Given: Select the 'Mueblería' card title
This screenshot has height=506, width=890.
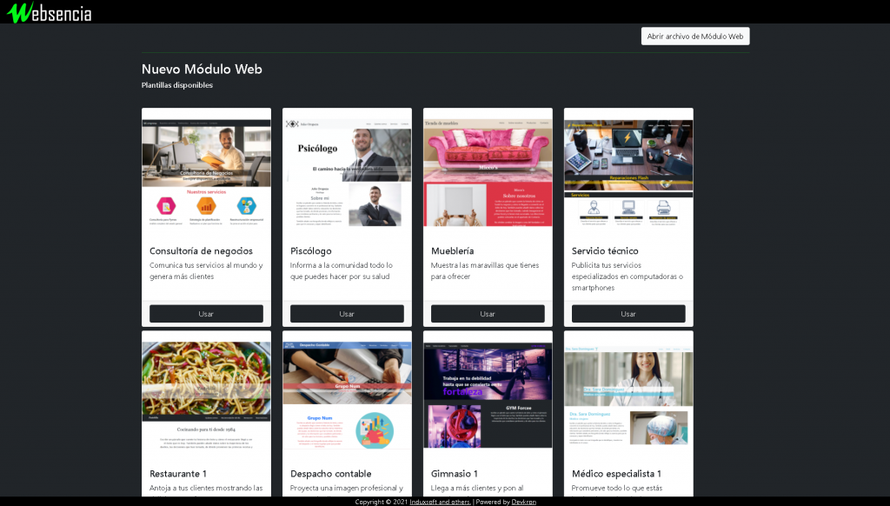Looking at the screenshot, I should click(x=452, y=251).
